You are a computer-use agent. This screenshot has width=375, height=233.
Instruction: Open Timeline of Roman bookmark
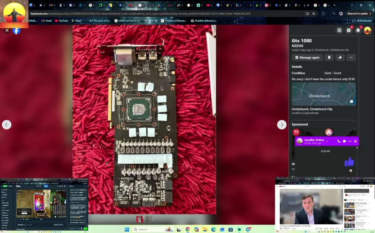(x=173, y=21)
